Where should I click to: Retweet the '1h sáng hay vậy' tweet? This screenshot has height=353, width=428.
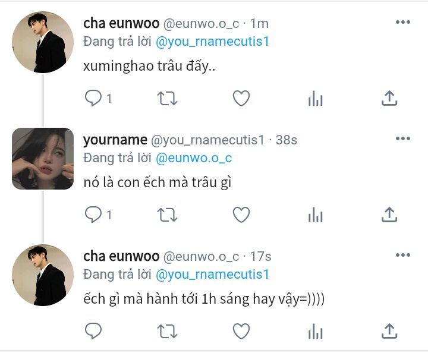pos(167,331)
